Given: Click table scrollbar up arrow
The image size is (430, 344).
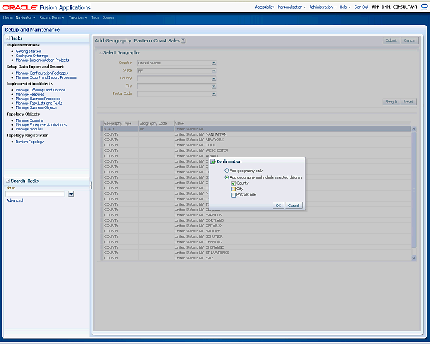Looking at the screenshot, I should pos(414,129).
